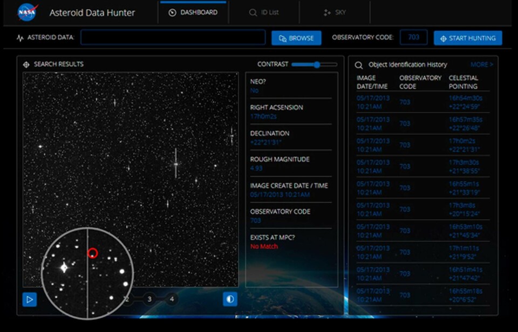518x332 pixels.
Task: Toggle the invert contrast half-circle button
Action: 230,299
